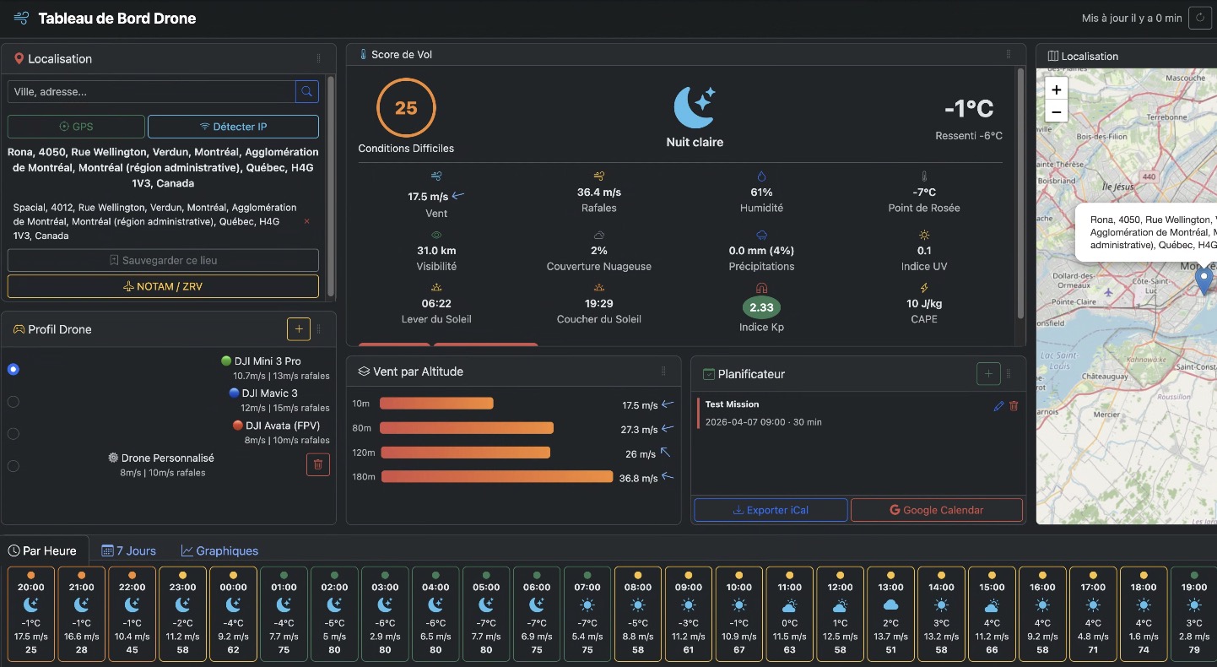
Task: Delete Test Mission using the trash icon
Action: 1014,406
